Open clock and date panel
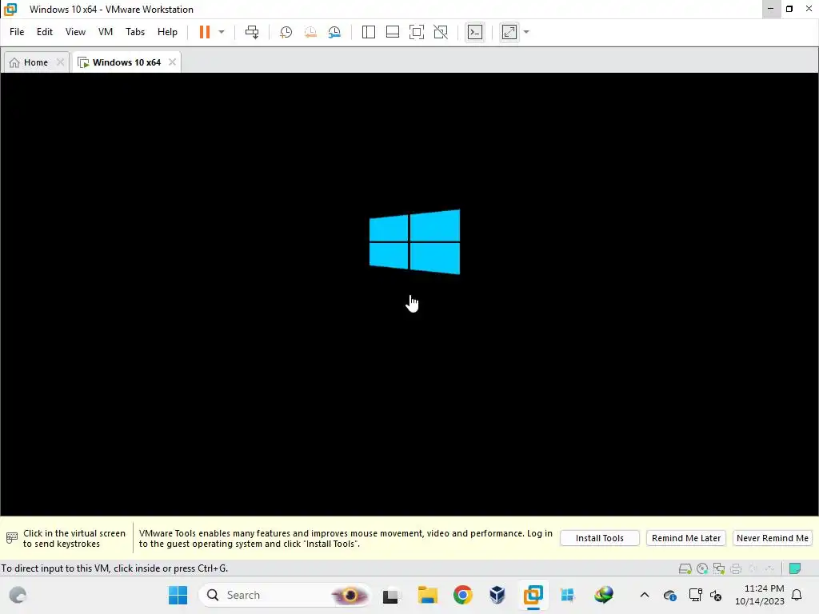 [760, 595]
